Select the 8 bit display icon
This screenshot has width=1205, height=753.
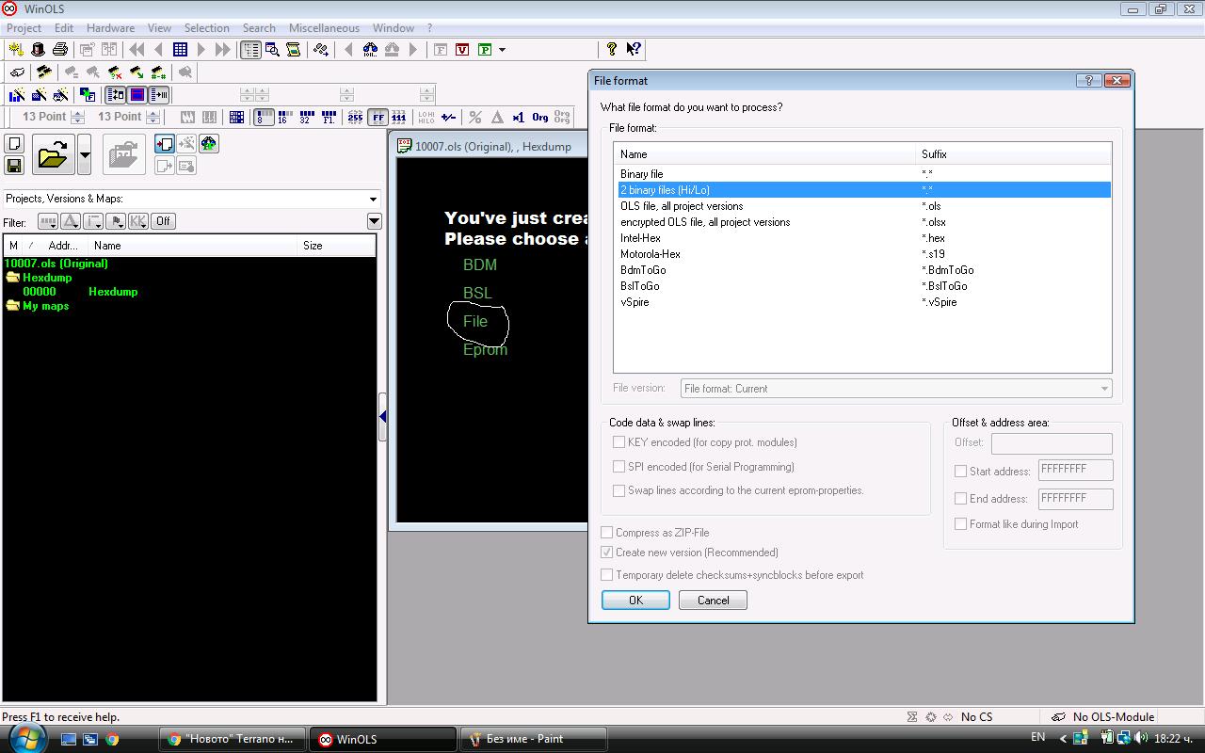(x=264, y=117)
